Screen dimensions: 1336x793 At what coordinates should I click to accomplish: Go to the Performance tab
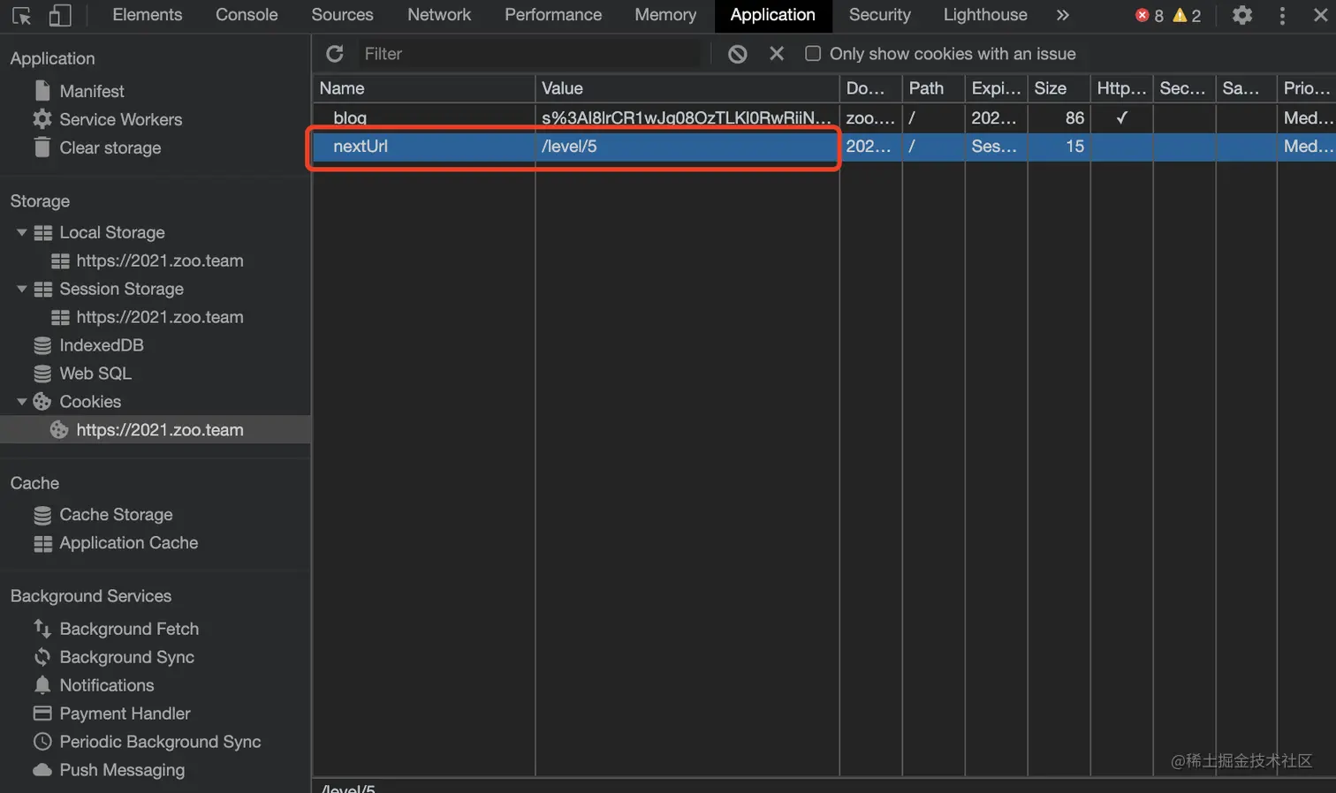point(553,15)
